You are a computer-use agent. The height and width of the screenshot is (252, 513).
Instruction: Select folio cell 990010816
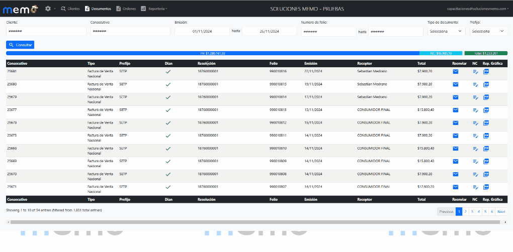[278, 71]
